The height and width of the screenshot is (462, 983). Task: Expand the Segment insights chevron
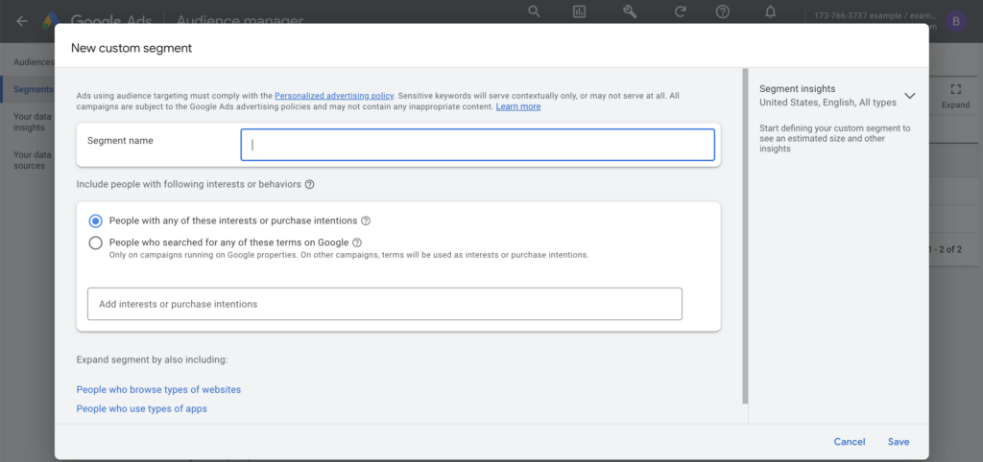click(x=910, y=96)
